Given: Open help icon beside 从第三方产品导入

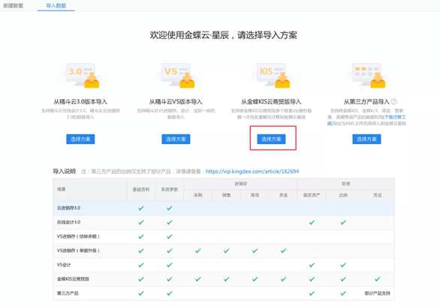Looking at the screenshot, I should click(x=394, y=101).
